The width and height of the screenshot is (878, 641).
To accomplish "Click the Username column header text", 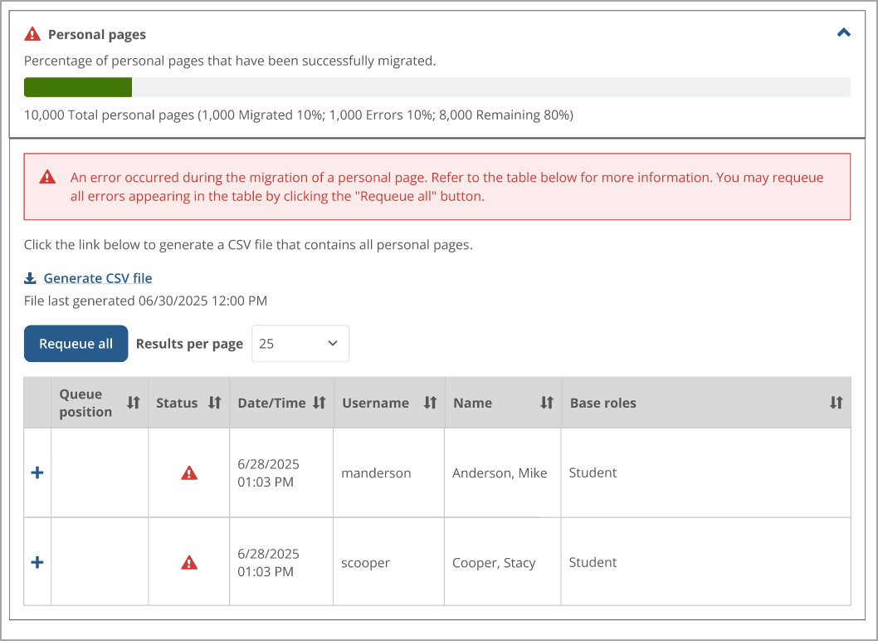I will point(375,403).
